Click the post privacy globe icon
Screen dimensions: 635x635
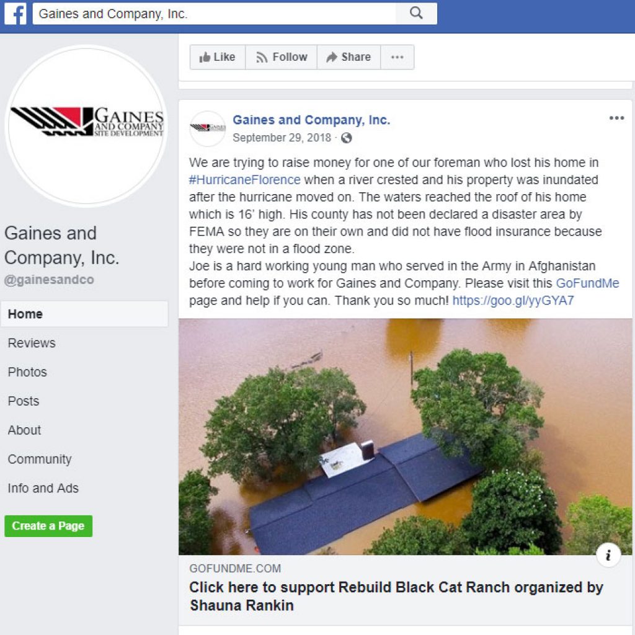[x=346, y=138]
